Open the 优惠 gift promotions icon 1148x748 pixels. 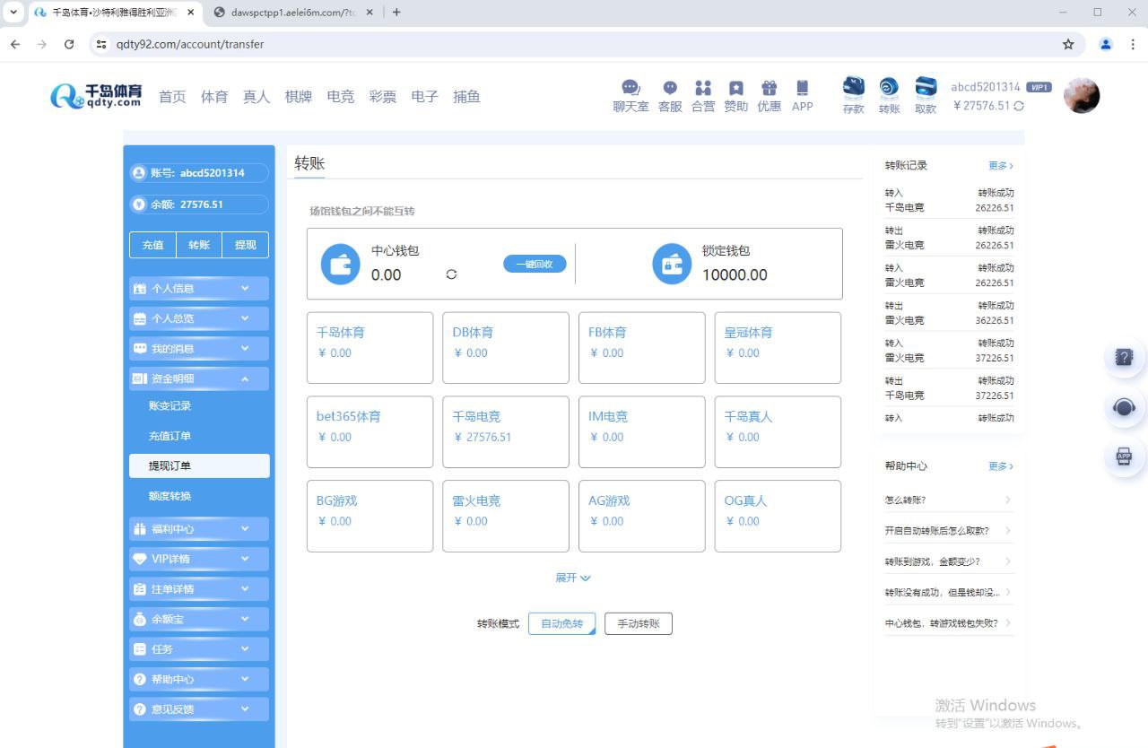coord(769,96)
